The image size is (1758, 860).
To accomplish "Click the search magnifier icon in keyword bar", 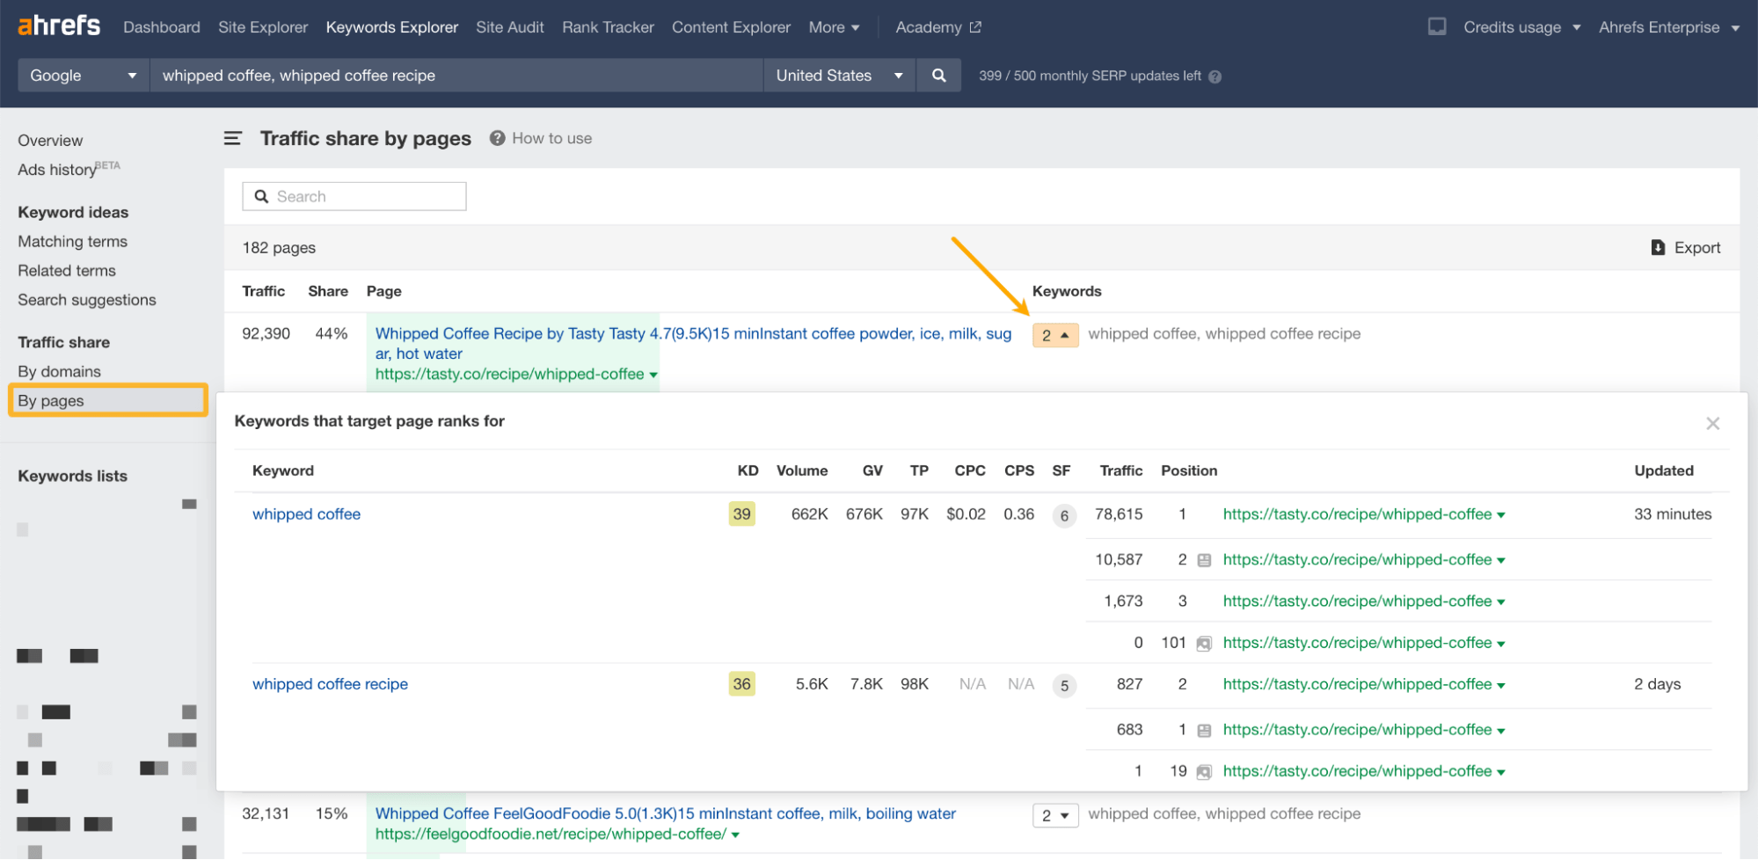I will [x=938, y=75].
